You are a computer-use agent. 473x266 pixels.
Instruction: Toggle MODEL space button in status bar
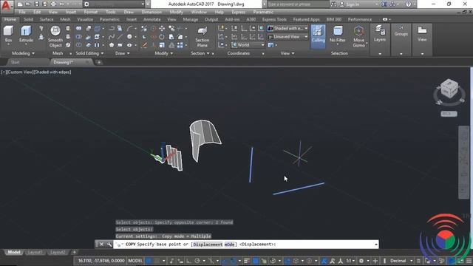(x=135, y=261)
